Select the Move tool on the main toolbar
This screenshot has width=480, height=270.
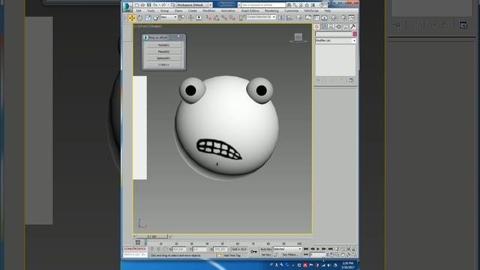pos(132,18)
